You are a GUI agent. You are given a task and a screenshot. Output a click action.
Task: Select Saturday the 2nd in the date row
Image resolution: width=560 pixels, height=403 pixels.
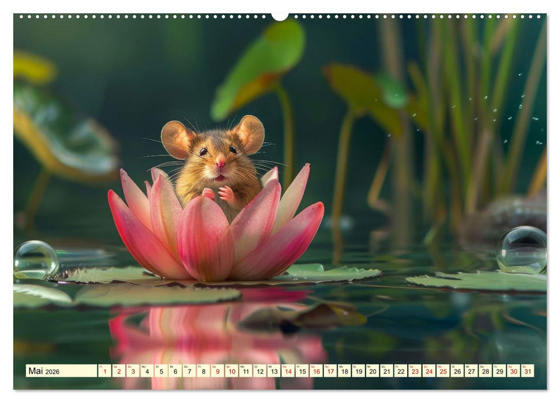click(x=118, y=371)
